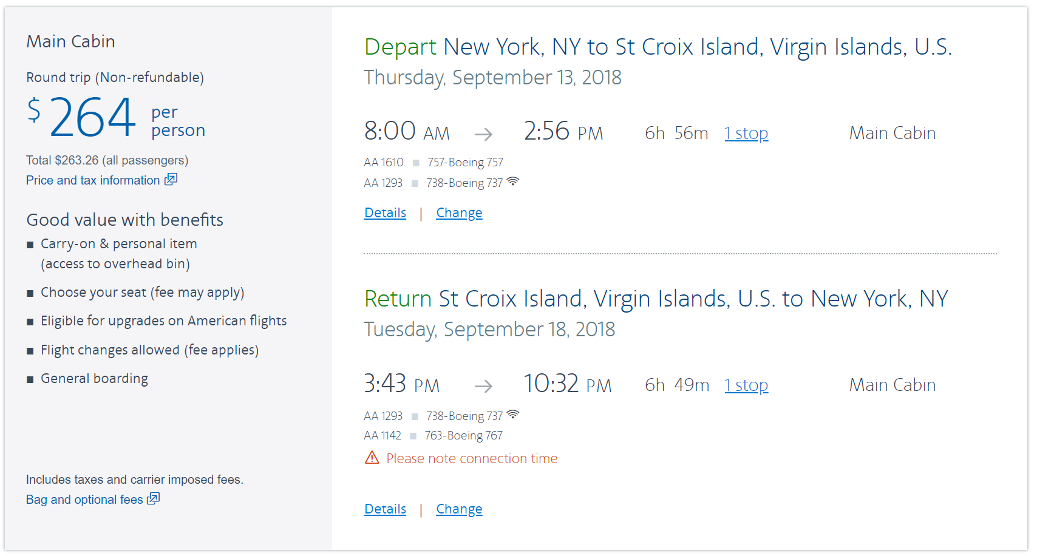Click arrow between 3:43 PM and 10:32 PM
This screenshot has height=556, width=1037.
(x=483, y=386)
